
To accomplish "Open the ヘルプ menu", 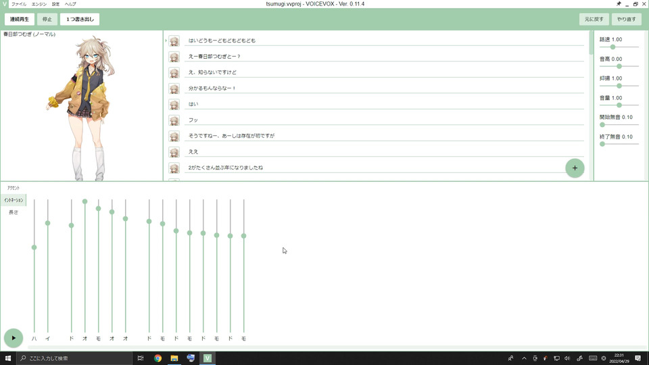I will point(70,4).
